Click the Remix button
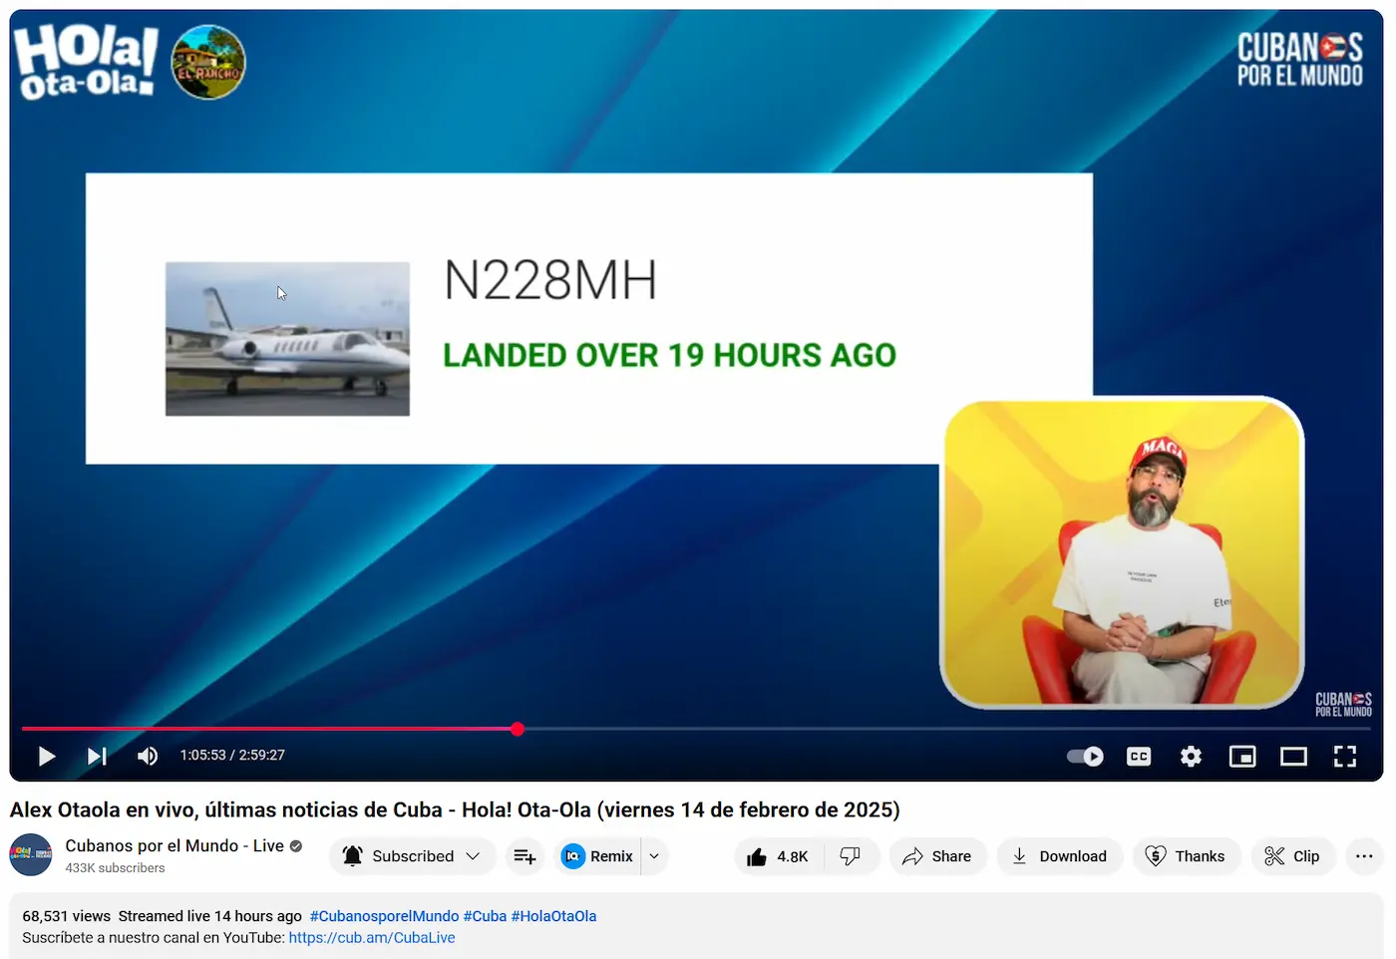This screenshot has height=959, width=1396. click(597, 856)
